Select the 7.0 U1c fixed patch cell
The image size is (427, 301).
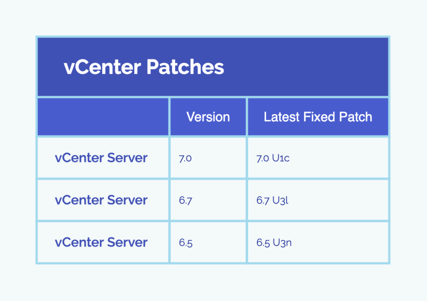coord(273,159)
